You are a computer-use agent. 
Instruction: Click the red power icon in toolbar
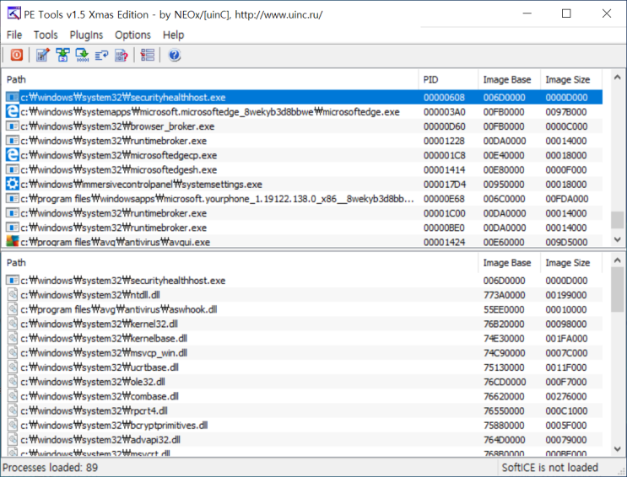pos(17,56)
